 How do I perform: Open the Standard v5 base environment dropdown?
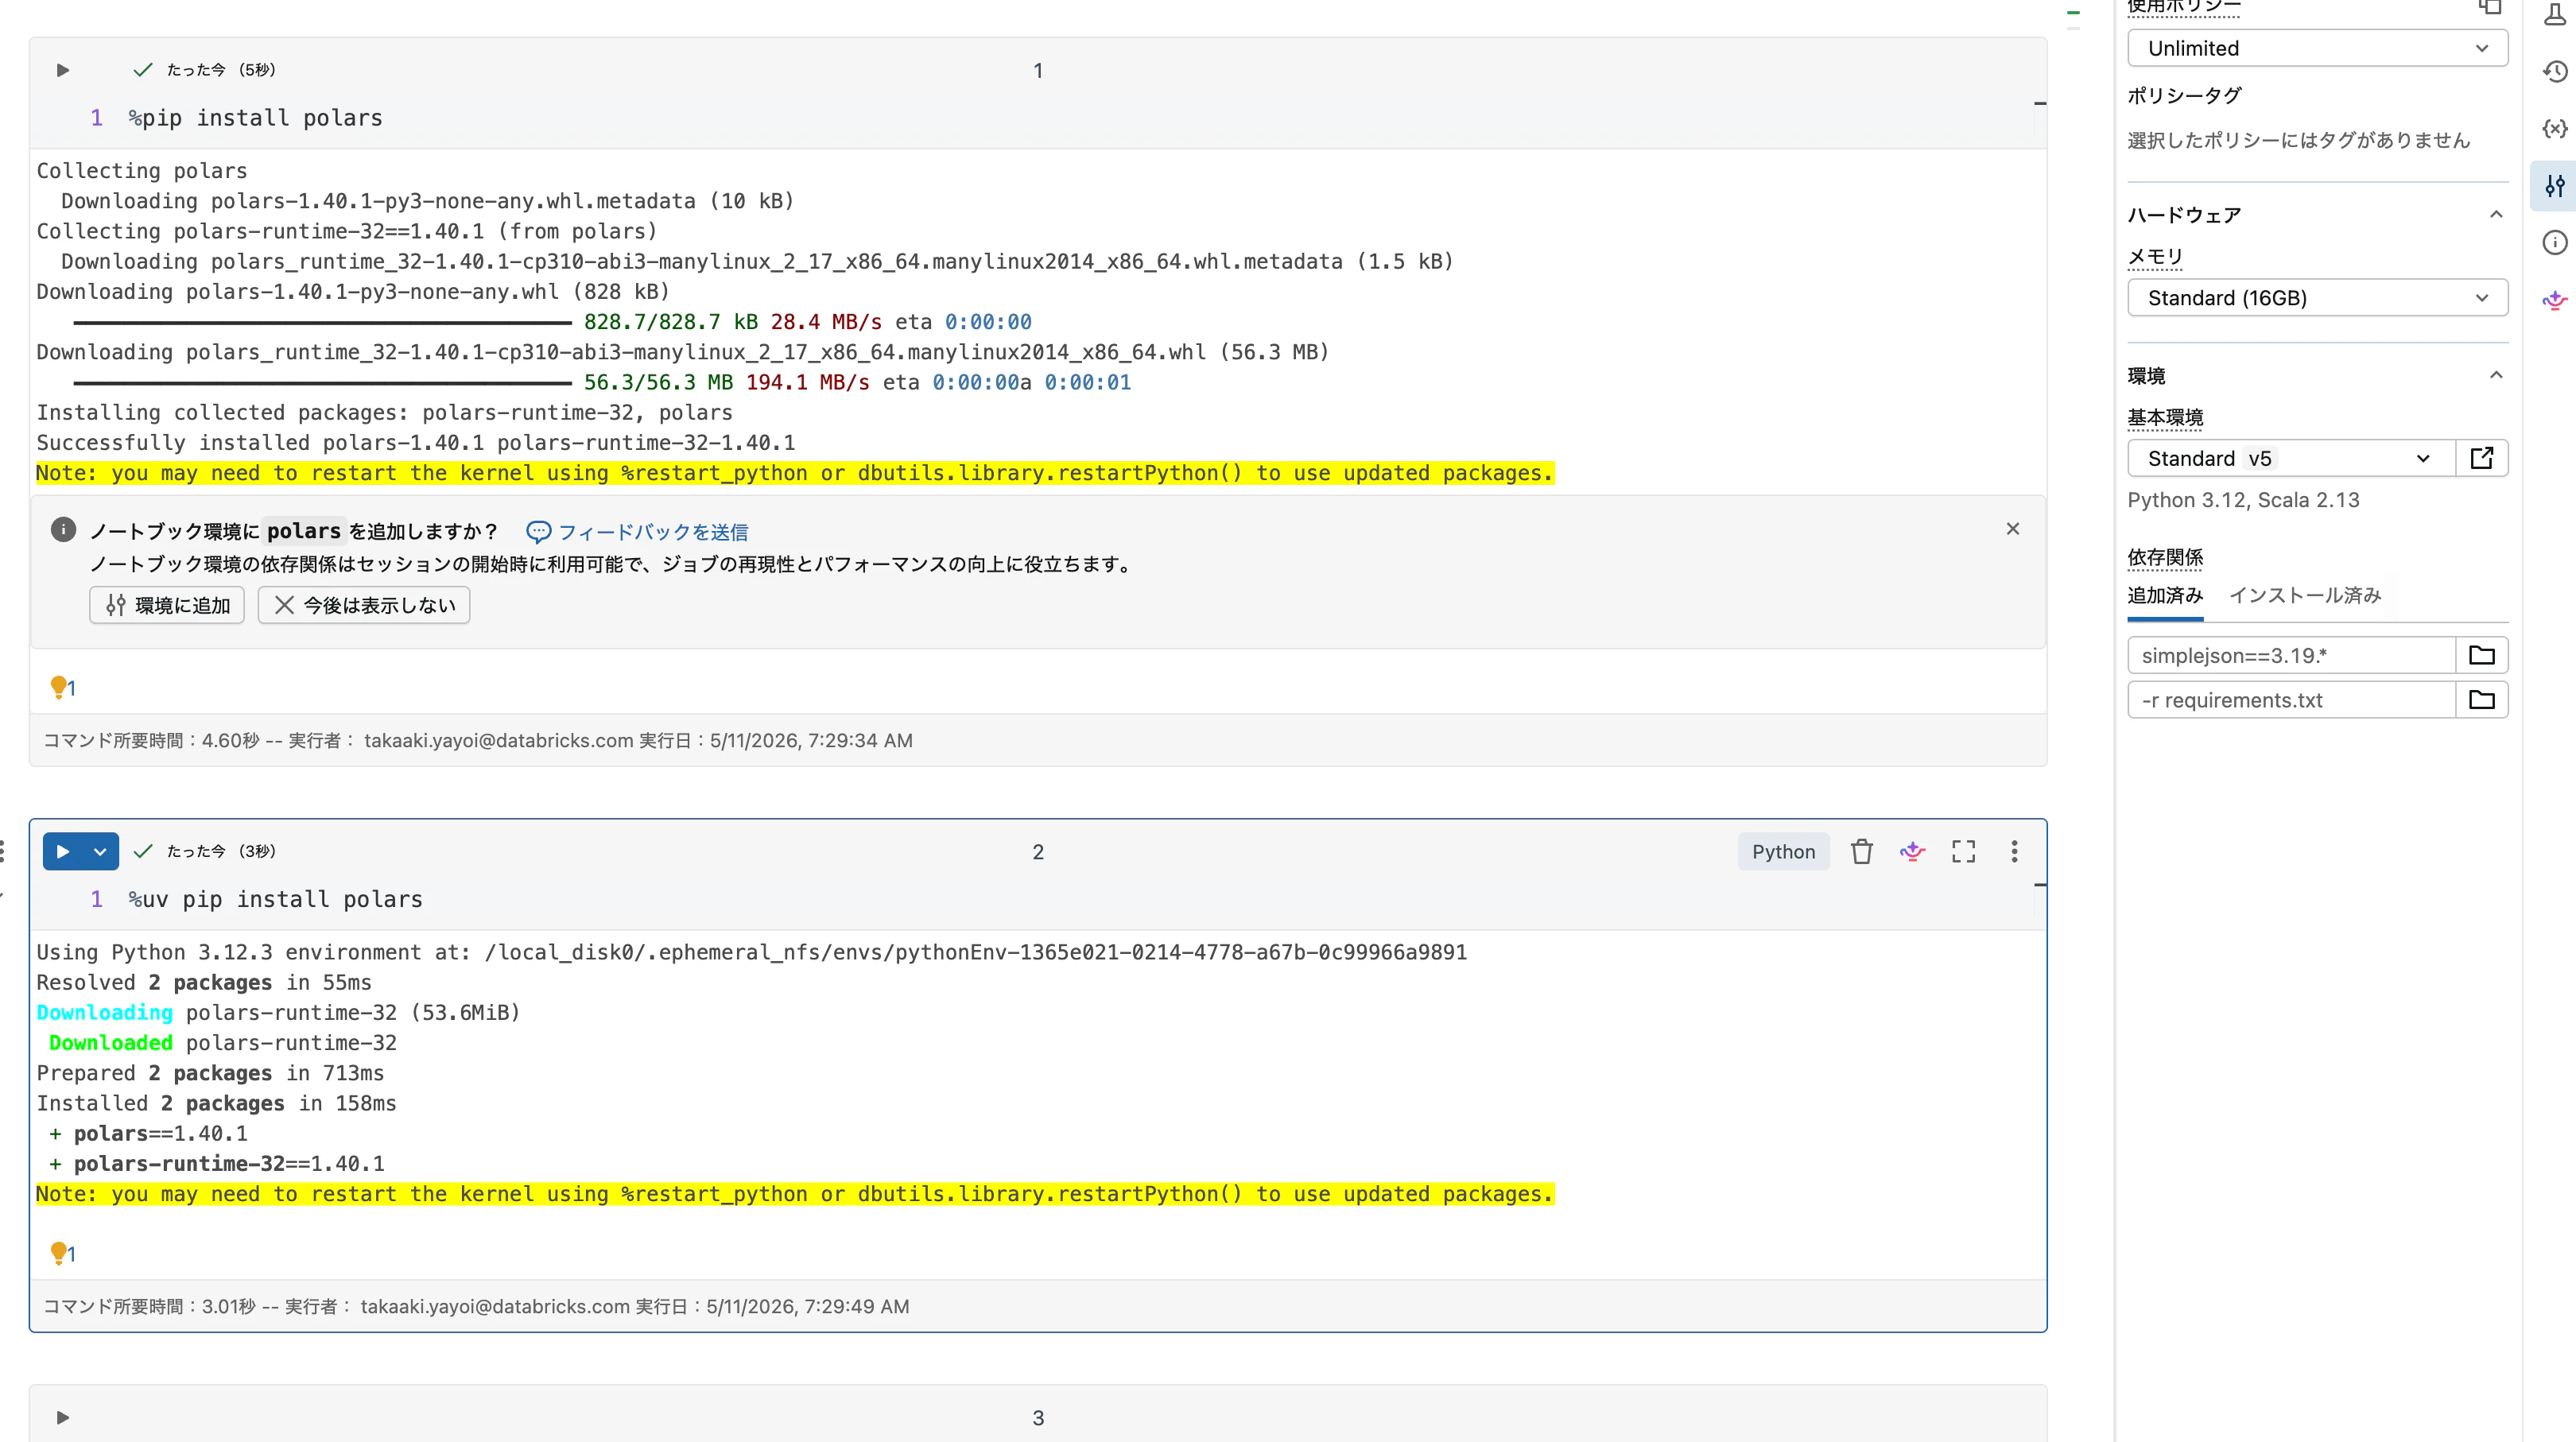pos(2291,458)
